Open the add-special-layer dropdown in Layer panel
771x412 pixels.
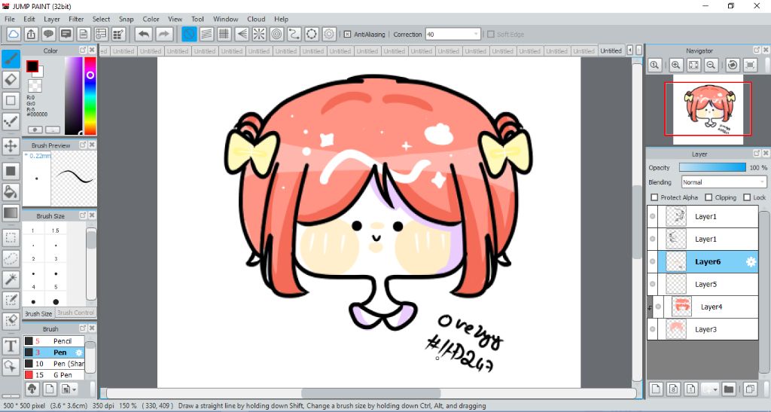[709, 389]
